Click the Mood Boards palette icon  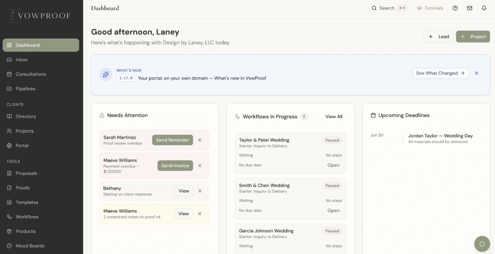pyautogui.click(x=9, y=246)
